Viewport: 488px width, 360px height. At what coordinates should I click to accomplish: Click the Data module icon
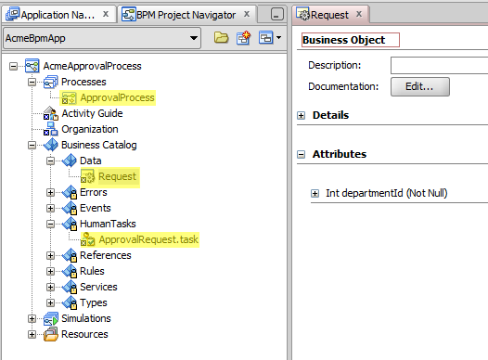(x=69, y=161)
